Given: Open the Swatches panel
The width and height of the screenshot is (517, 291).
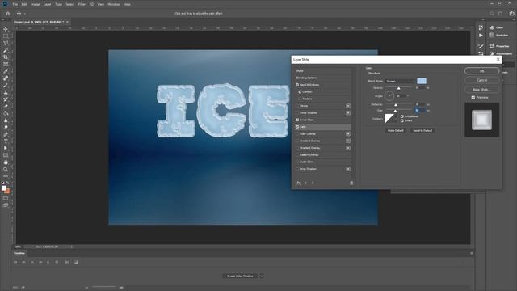Looking at the screenshot, I should [498, 36].
